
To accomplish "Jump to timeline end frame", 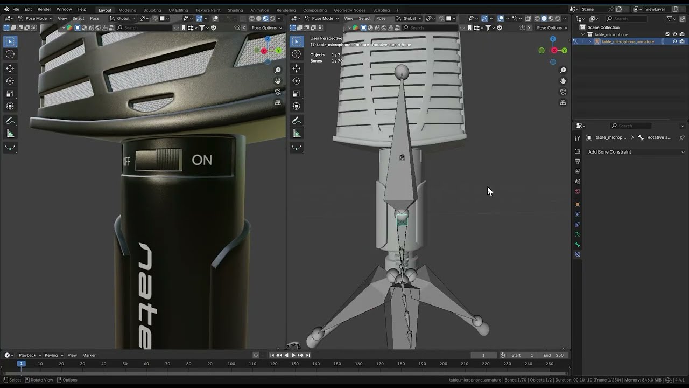I will pos(308,355).
